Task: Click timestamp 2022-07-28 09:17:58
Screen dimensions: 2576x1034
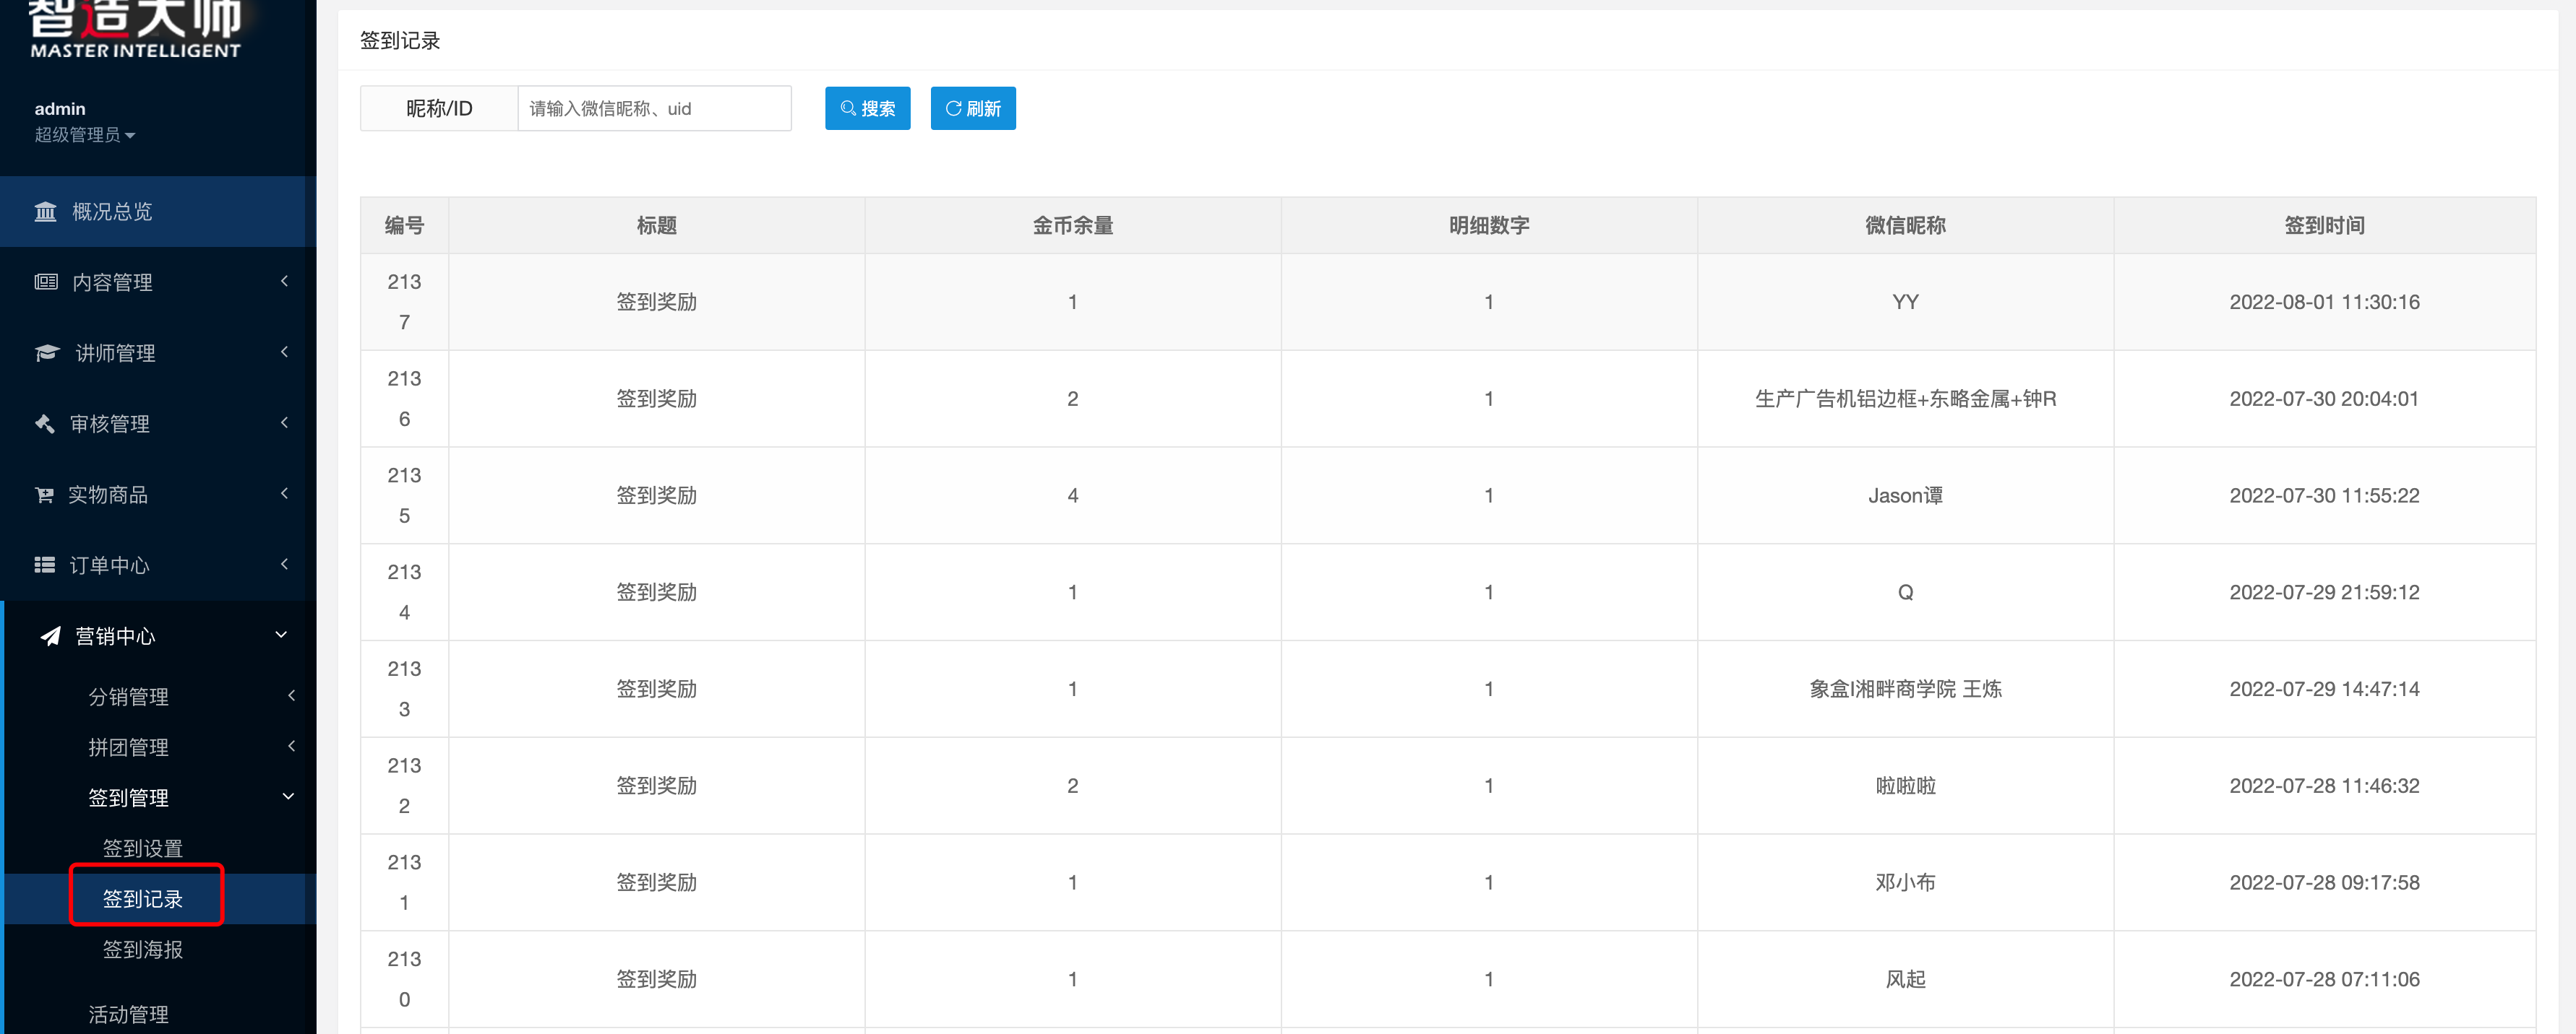Action: pos(2324,883)
